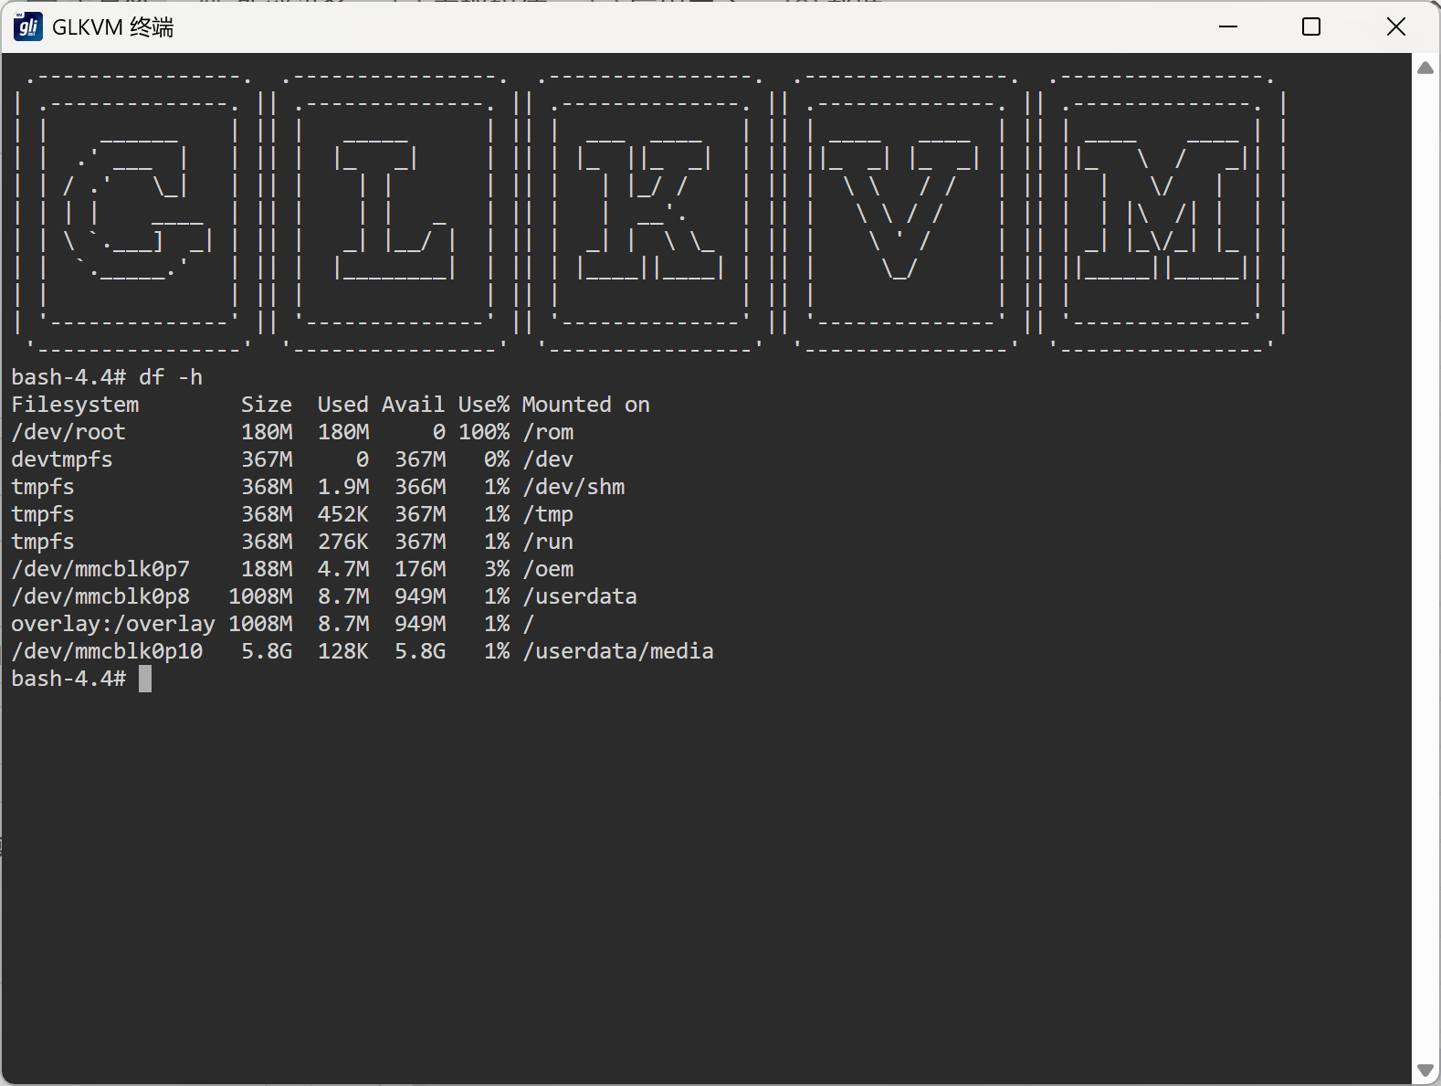Click the 'Mounted on' column header

click(x=585, y=405)
